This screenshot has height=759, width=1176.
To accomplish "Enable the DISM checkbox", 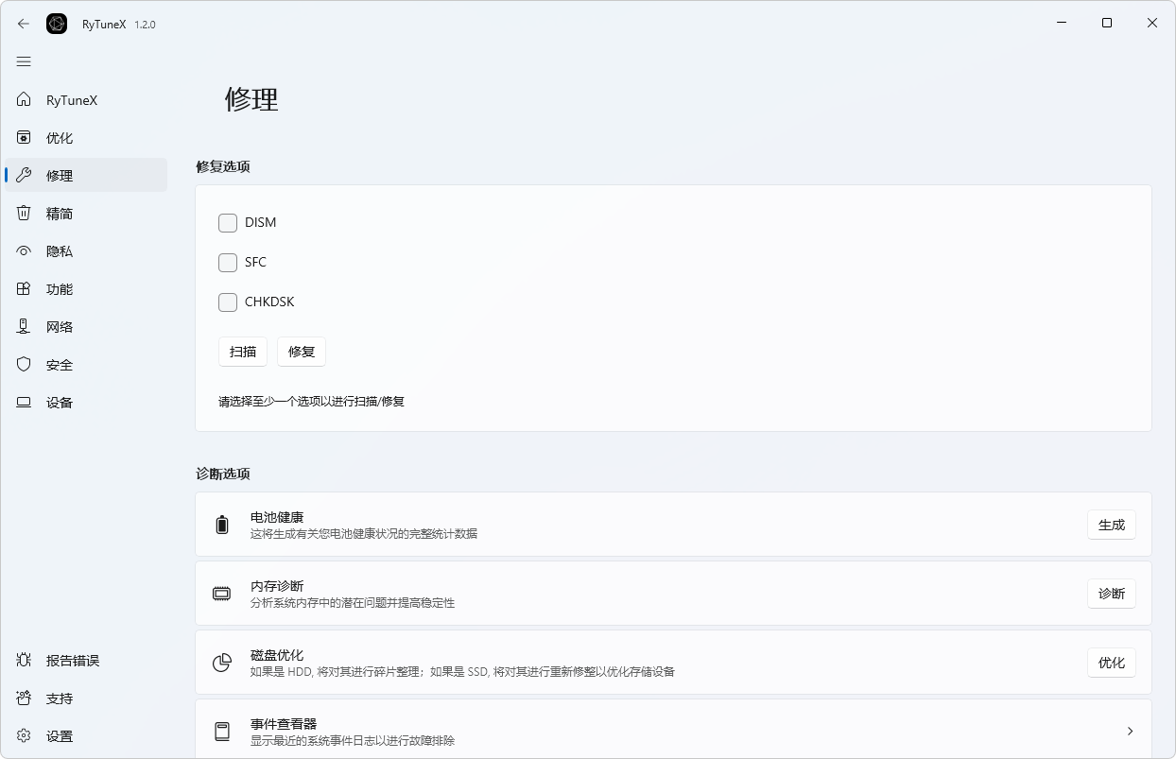I will 227,222.
